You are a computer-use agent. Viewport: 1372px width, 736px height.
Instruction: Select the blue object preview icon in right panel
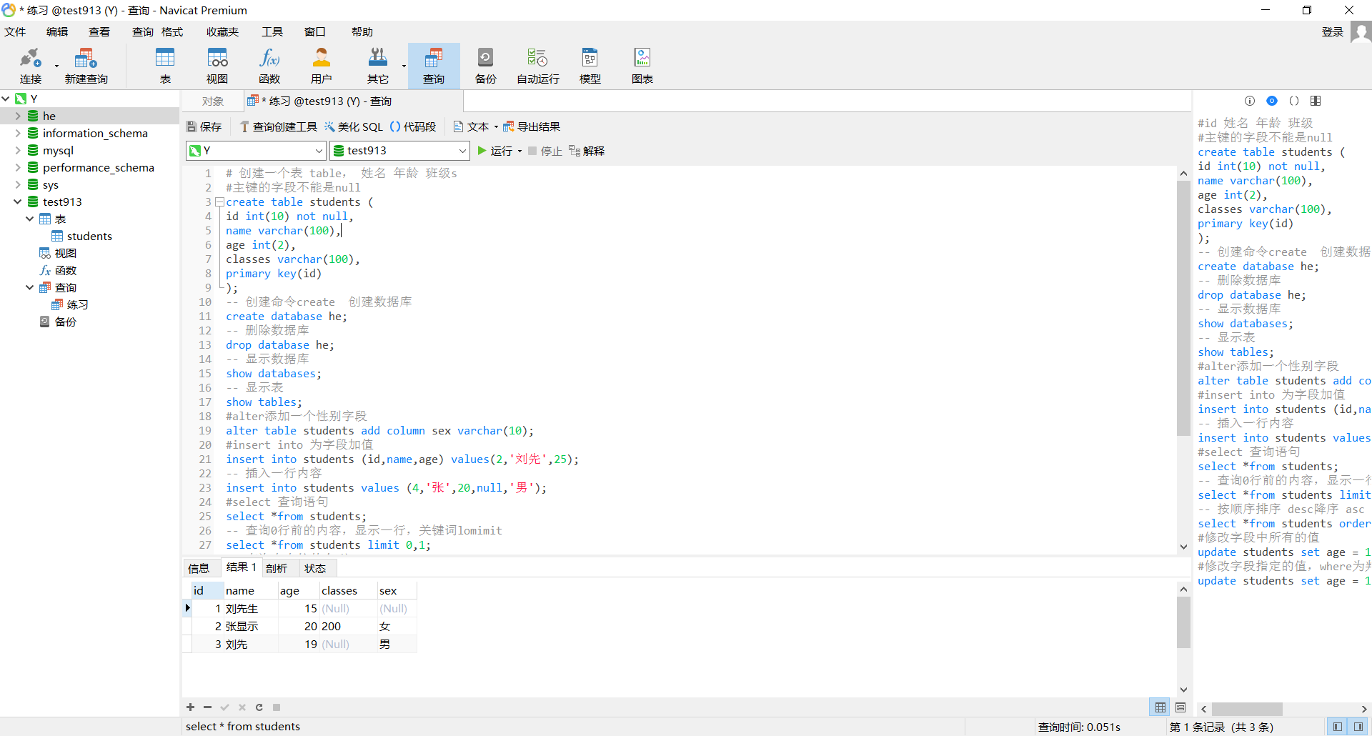click(1272, 101)
